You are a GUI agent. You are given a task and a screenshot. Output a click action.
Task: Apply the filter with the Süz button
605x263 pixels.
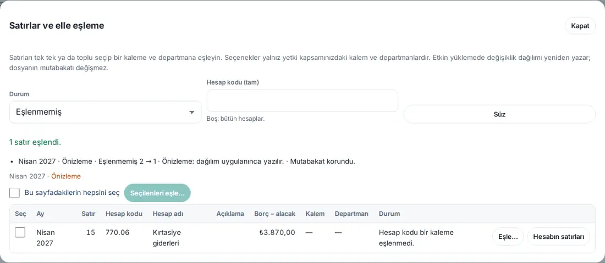click(499, 114)
